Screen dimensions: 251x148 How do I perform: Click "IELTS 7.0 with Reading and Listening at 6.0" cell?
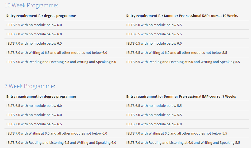point(183,143)
